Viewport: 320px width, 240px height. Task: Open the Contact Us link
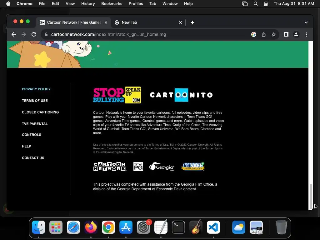[33, 158]
